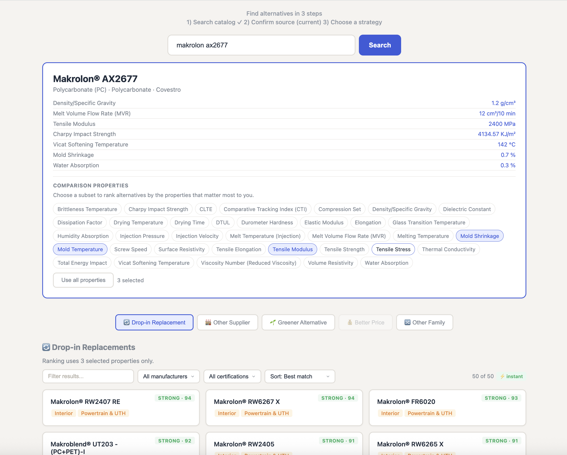Click the blue Search button

click(380, 45)
